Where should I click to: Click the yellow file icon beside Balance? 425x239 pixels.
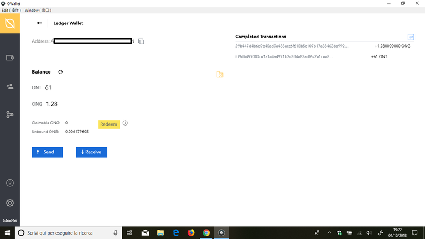(220, 74)
